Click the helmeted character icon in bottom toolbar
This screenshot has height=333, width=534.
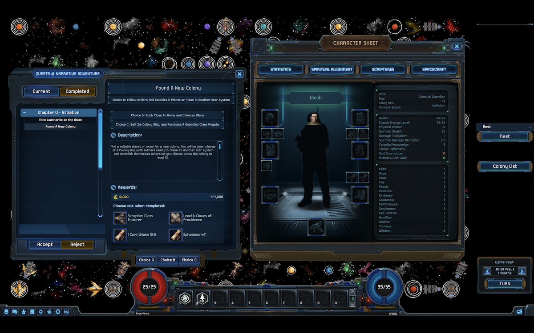click(6, 312)
